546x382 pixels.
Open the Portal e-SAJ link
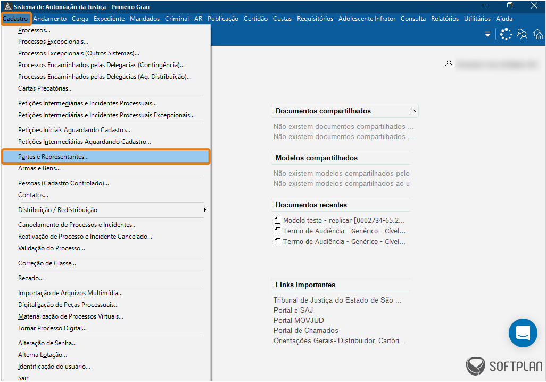click(x=293, y=310)
